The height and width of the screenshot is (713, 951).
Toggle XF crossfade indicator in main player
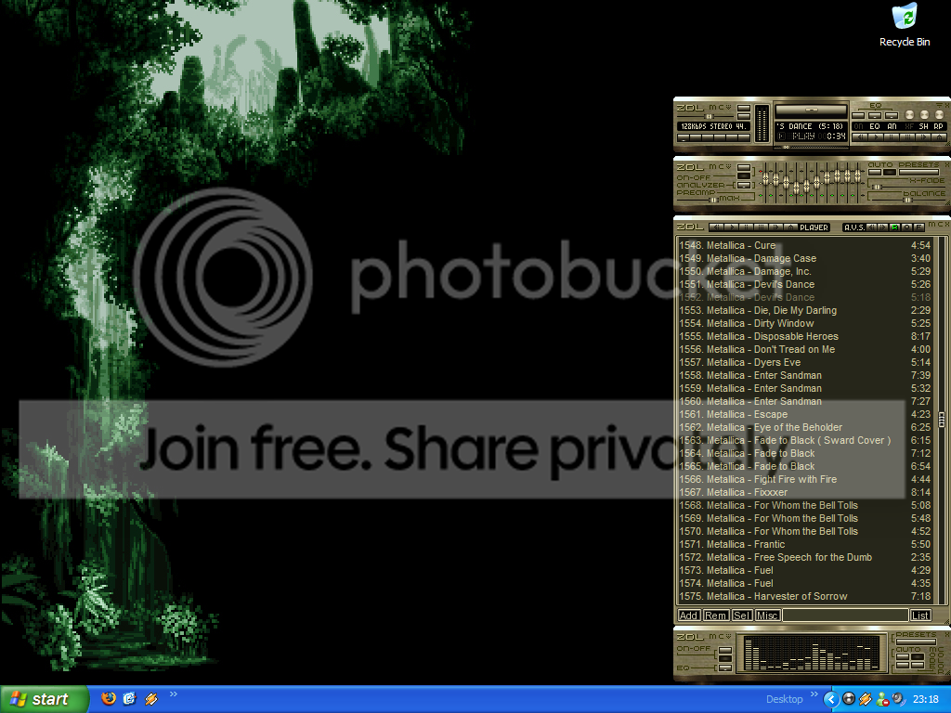coord(909,126)
